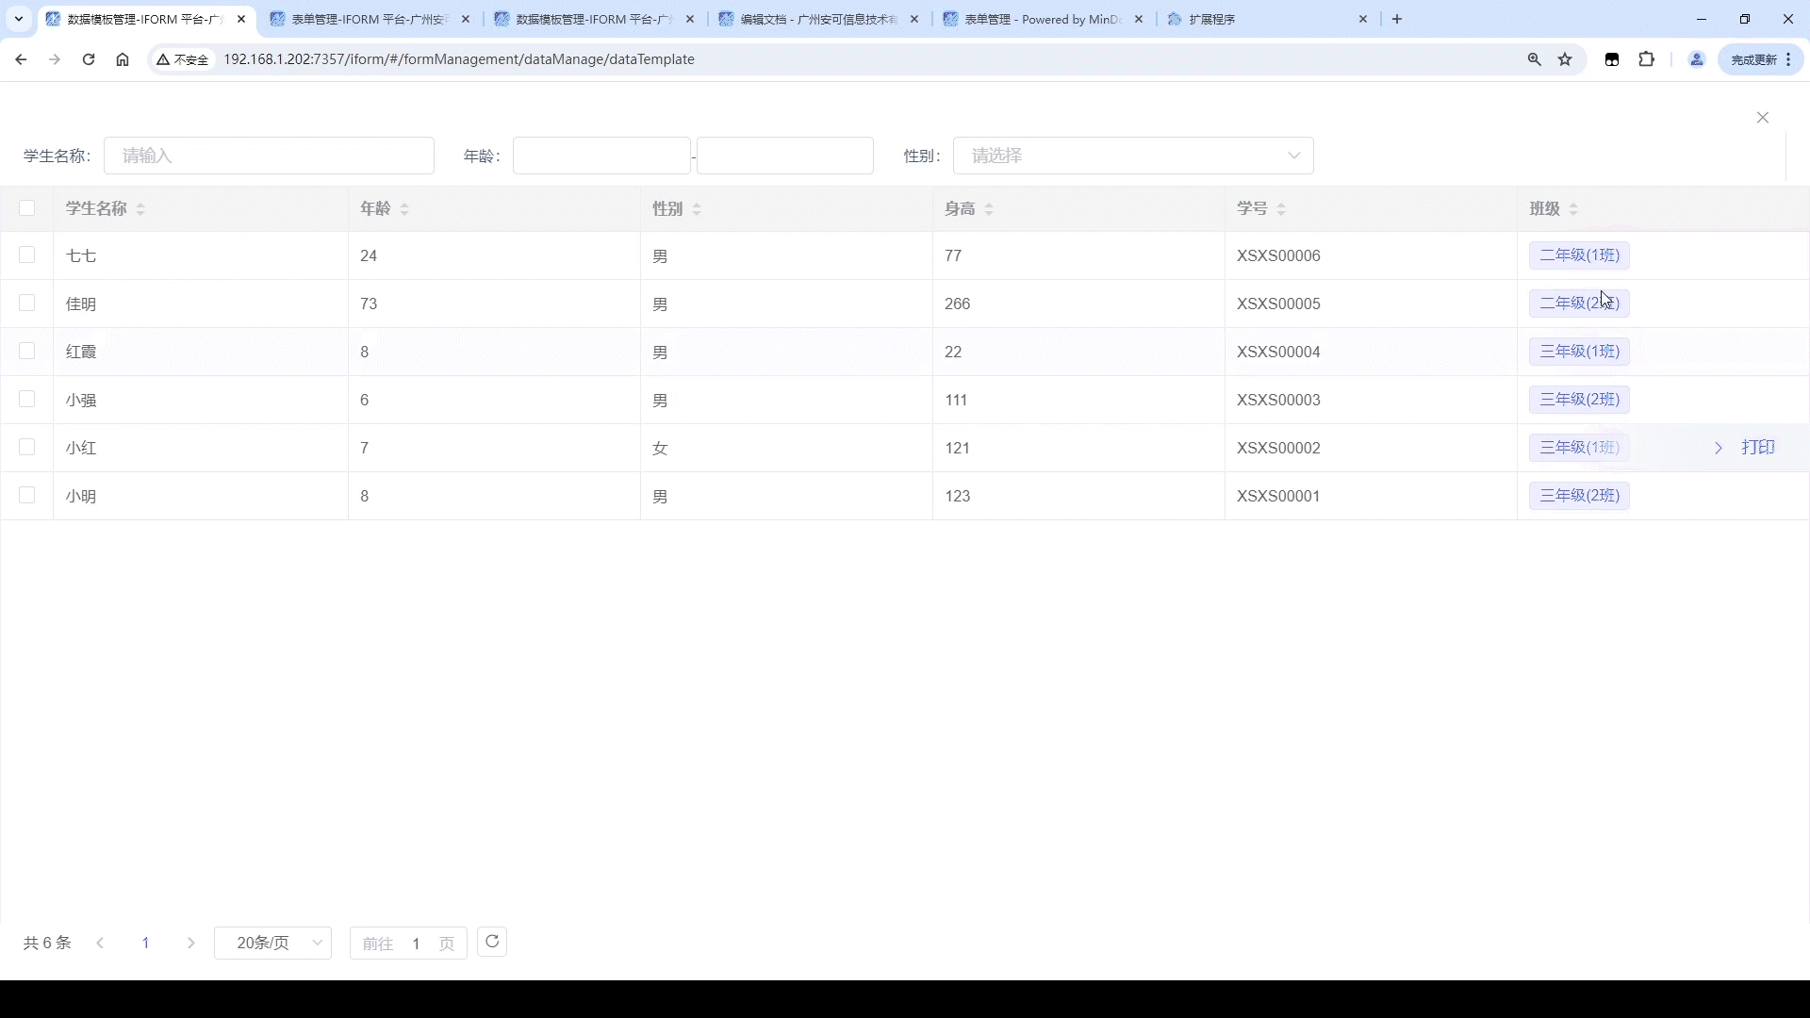The height and width of the screenshot is (1018, 1810).
Task: Tick the checkbox for 小红 row
Action: coord(27,448)
